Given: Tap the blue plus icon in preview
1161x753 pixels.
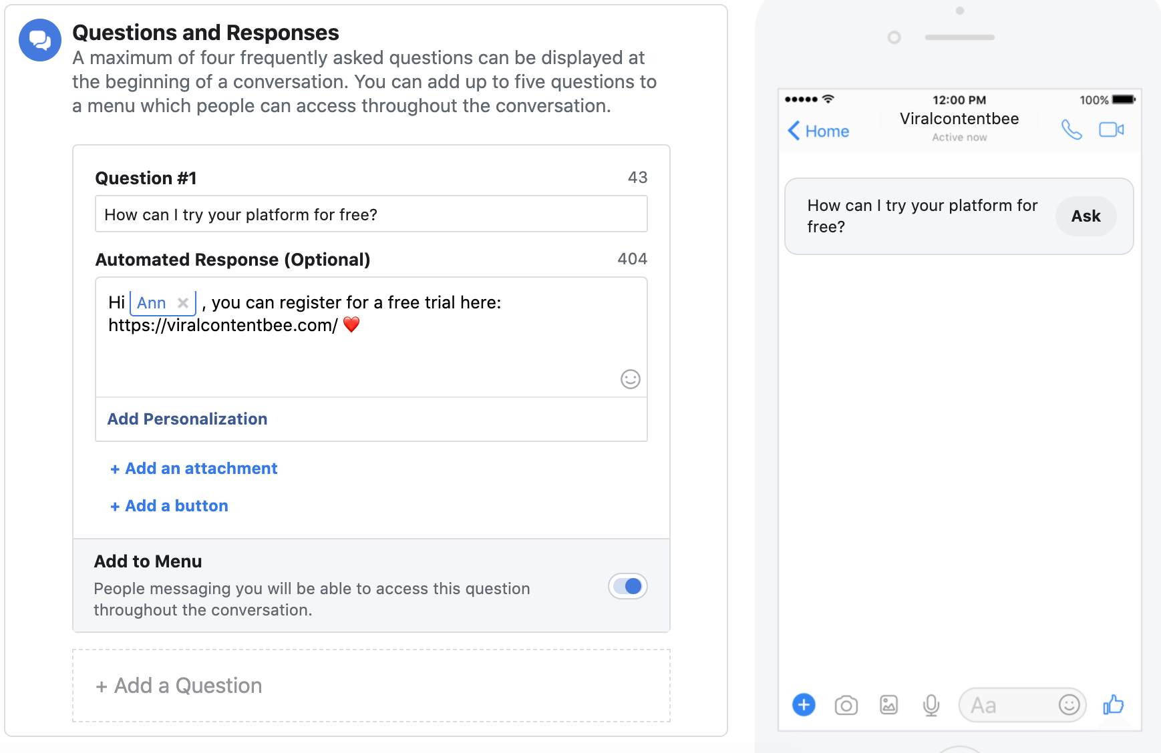Looking at the screenshot, I should coord(804,705).
